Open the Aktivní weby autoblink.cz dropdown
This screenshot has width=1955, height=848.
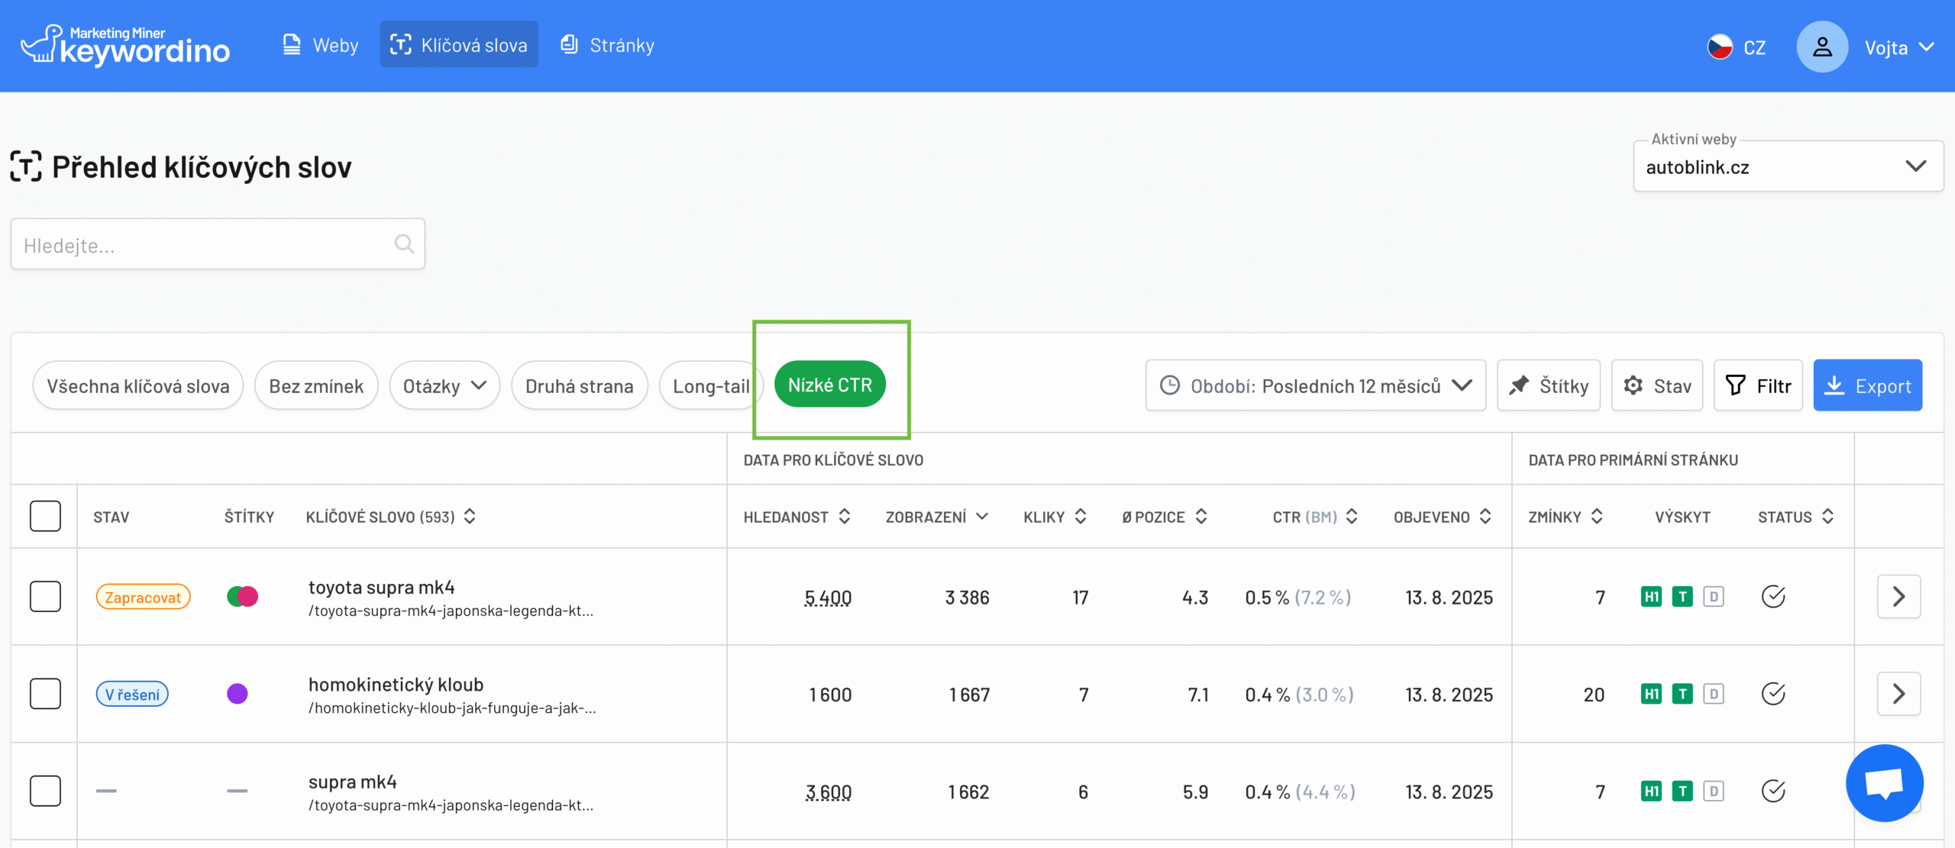[x=1787, y=167]
